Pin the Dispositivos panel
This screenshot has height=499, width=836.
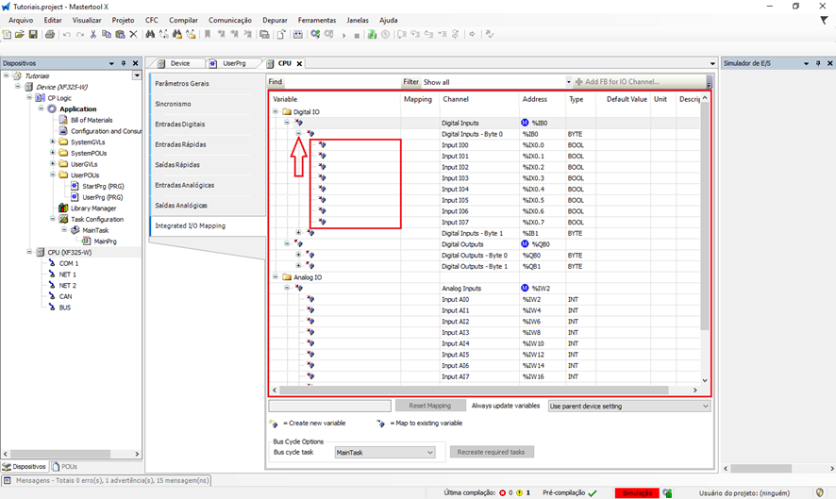(123, 63)
